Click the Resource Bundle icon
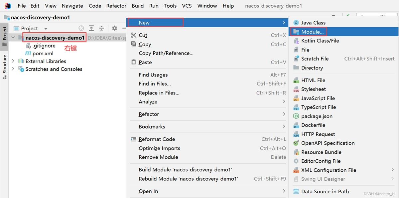The height and width of the screenshot is (198, 399). [x=296, y=152]
